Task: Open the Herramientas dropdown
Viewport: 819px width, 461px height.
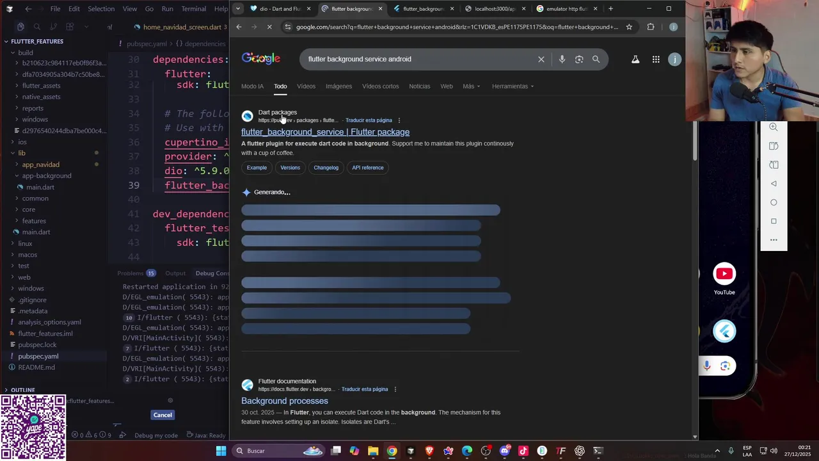Action: tap(513, 86)
